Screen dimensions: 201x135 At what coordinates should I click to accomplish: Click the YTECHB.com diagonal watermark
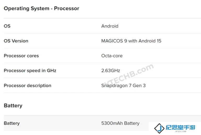(129, 75)
